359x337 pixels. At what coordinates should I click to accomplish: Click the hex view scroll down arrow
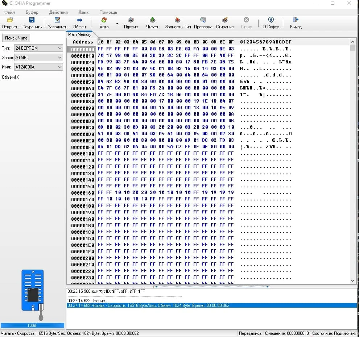(353, 280)
